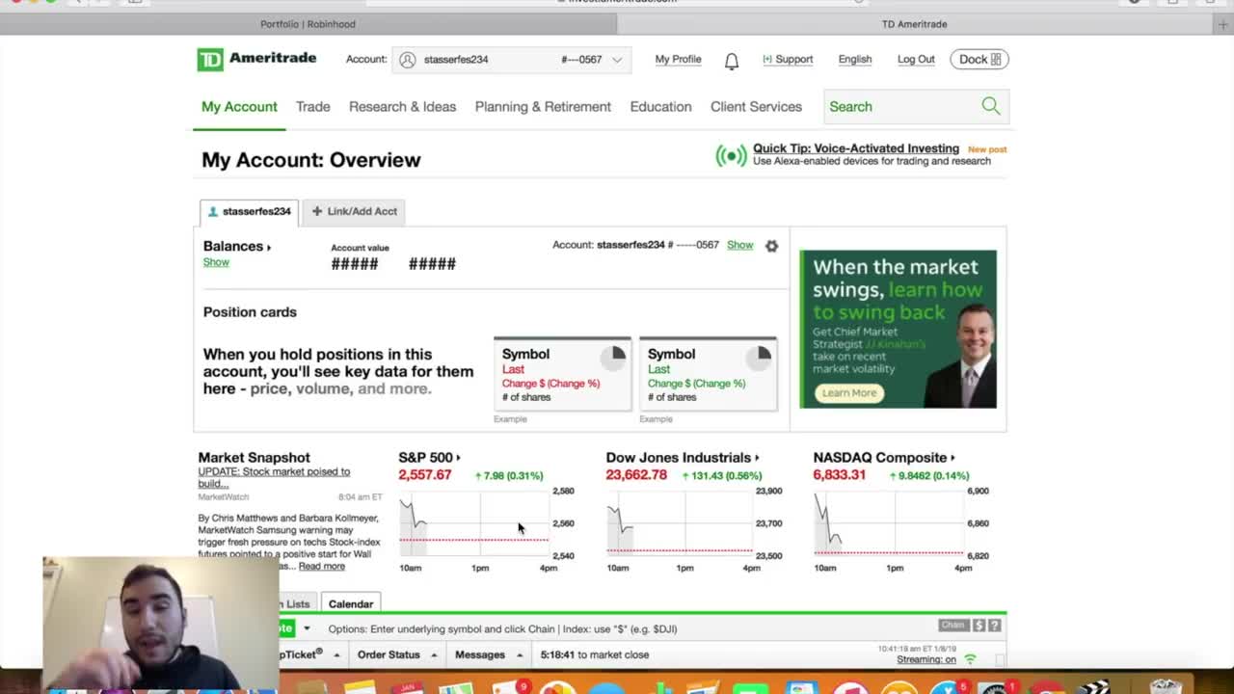Open Client Services menu
1234x694 pixels.
(x=756, y=107)
